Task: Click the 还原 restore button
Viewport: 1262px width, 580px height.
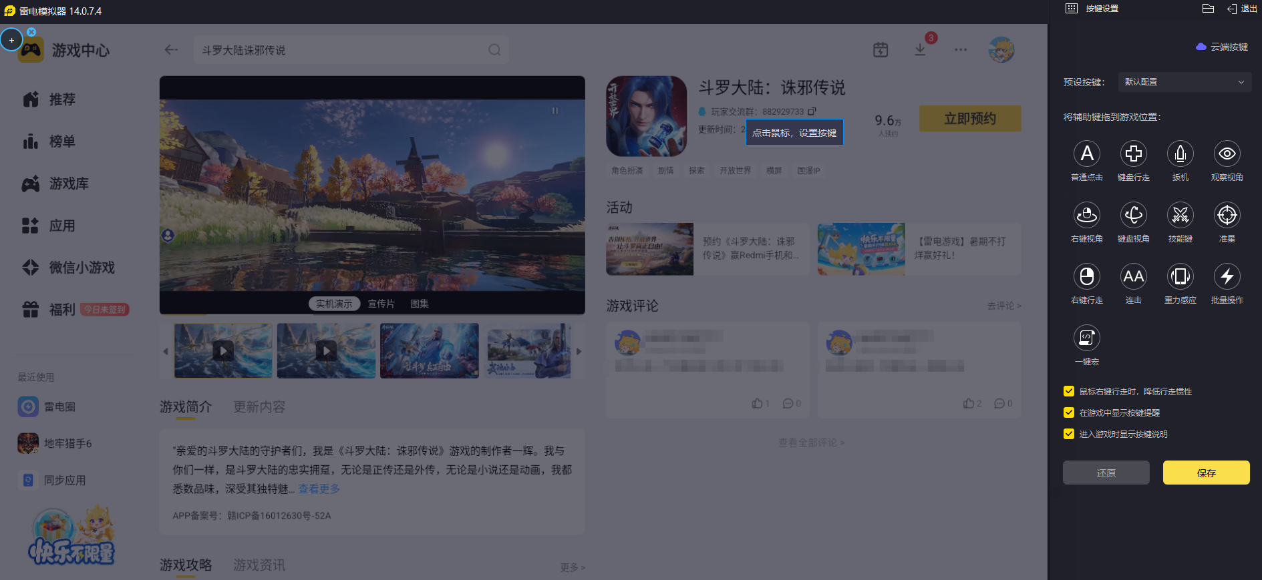Action: [x=1106, y=473]
